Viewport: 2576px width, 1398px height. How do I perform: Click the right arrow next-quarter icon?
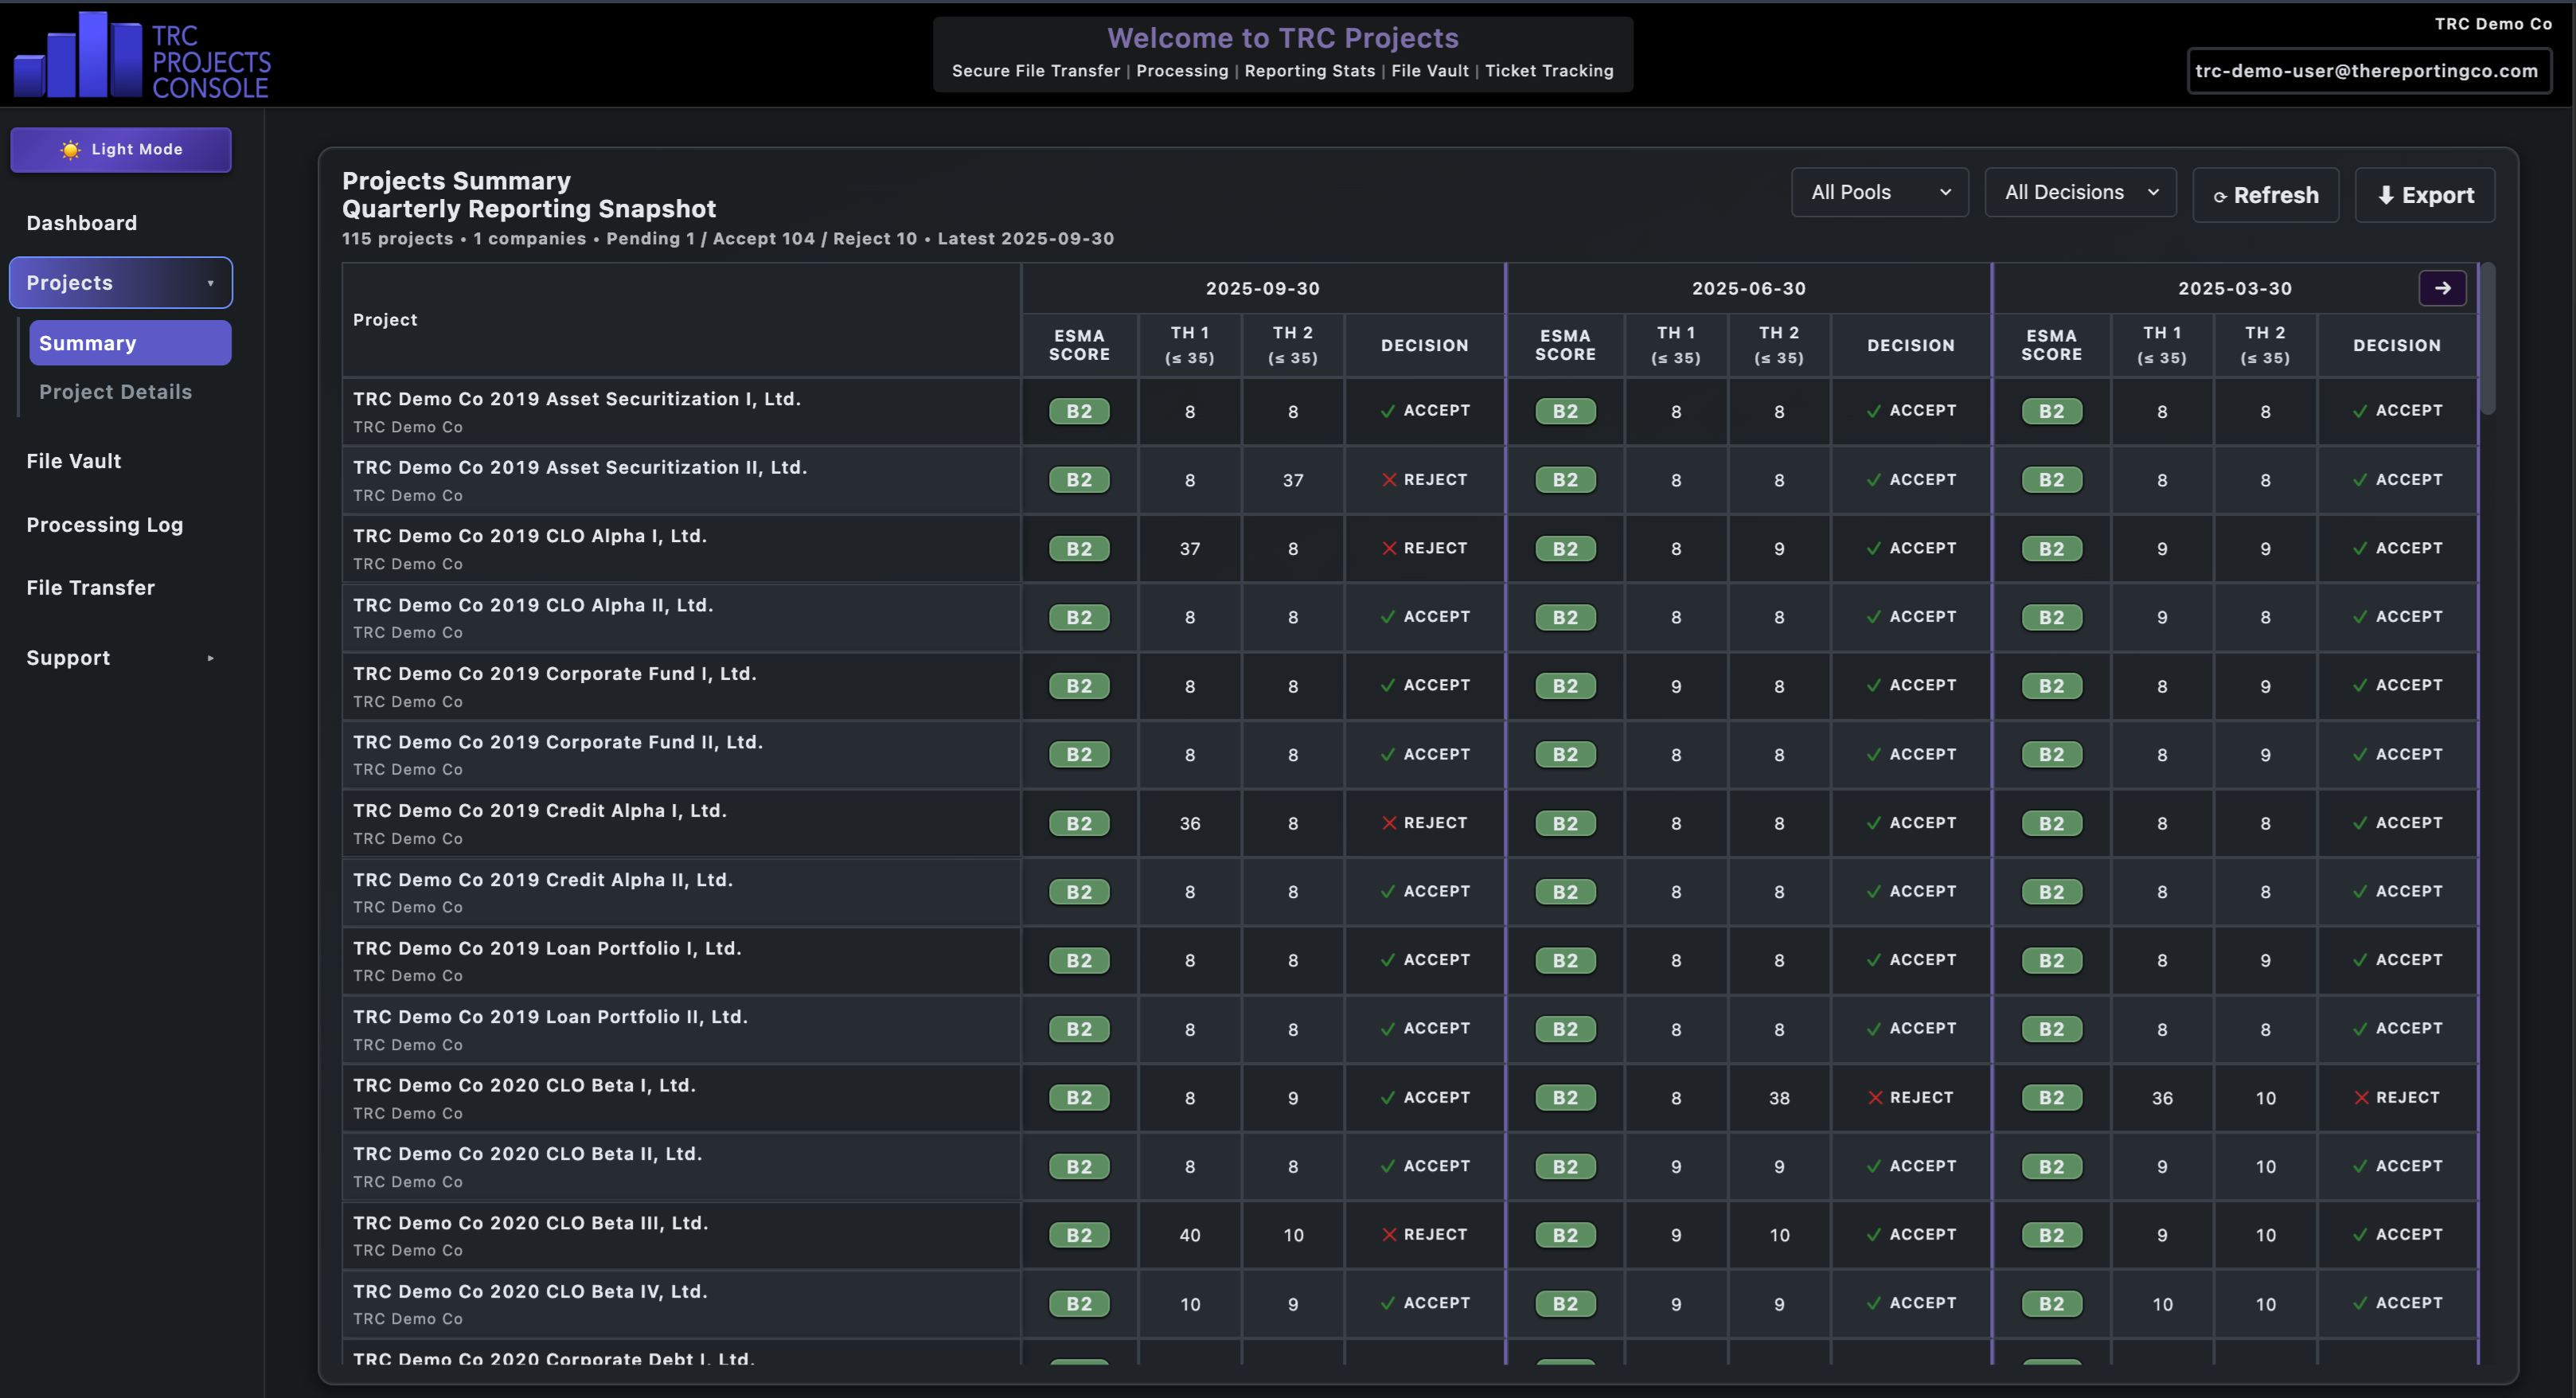[2442, 288]
